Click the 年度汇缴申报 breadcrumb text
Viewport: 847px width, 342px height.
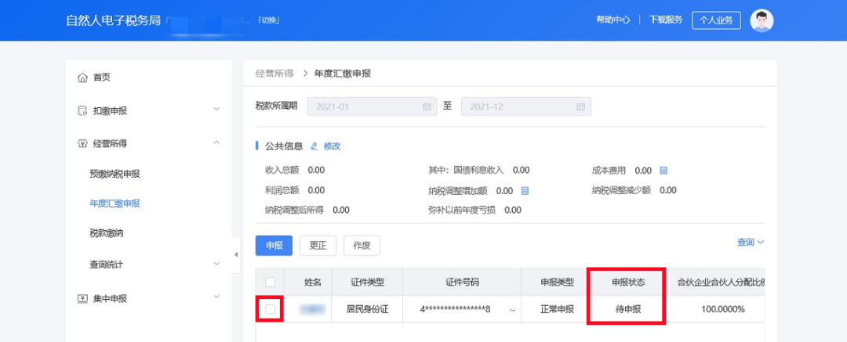(343, 74)
